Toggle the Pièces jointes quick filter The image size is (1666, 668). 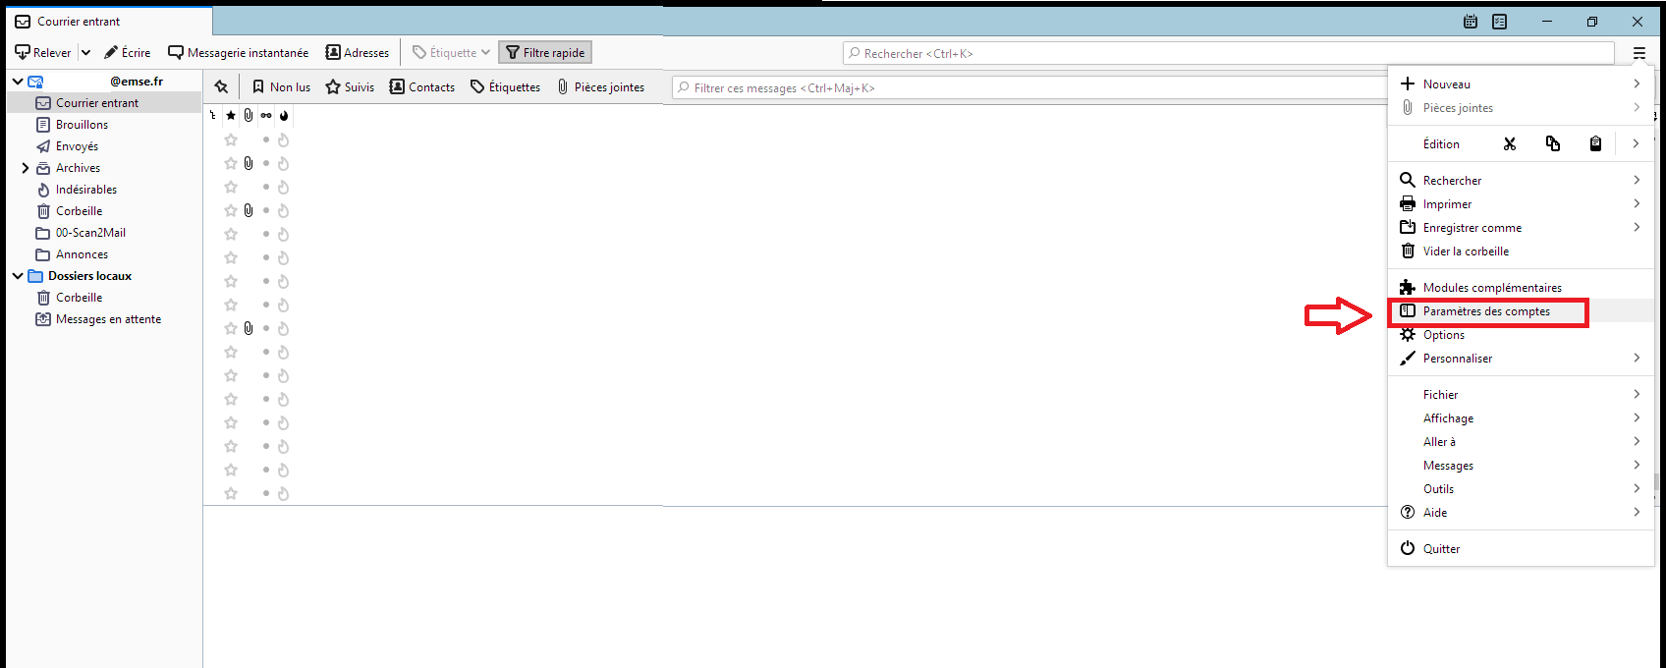tap(600, 87)
